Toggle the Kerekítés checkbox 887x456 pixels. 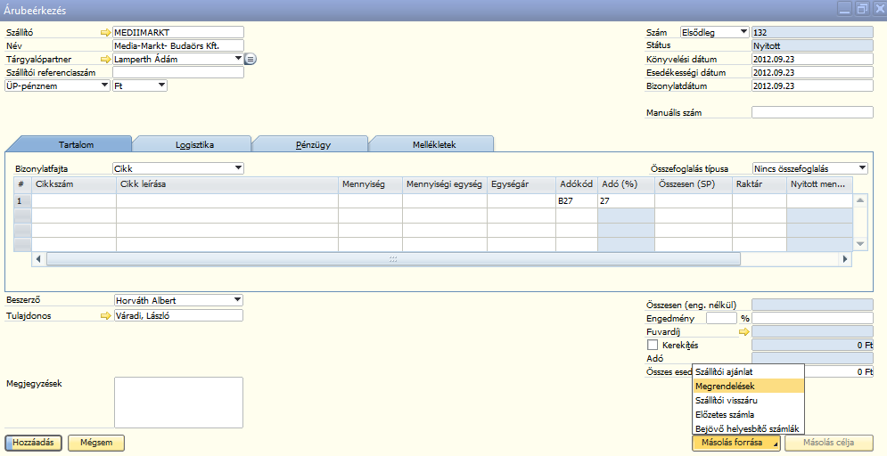point(653,345)
